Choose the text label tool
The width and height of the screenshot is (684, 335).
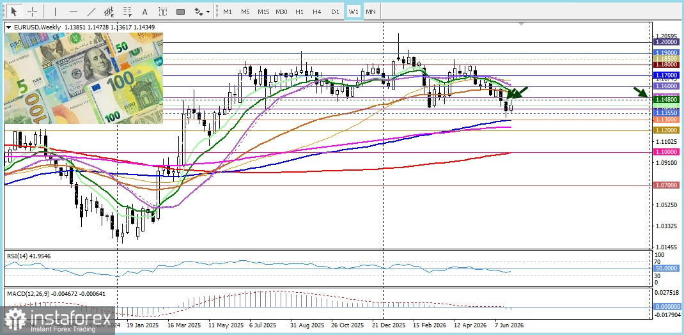pos(163,12)
